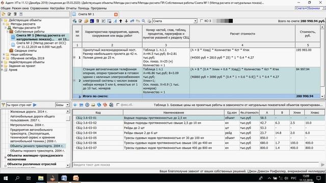Viewport: 326px width, 183px height.
Task: Click the printer icon in estimate toolbar
Action: (149, 21)
